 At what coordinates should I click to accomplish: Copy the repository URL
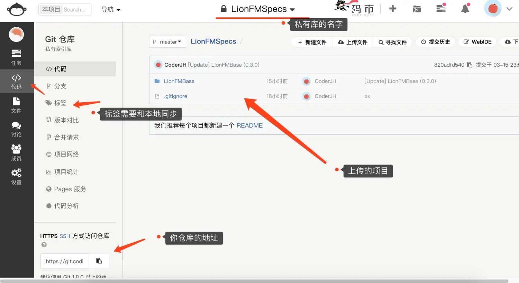(x=99, y=261)
